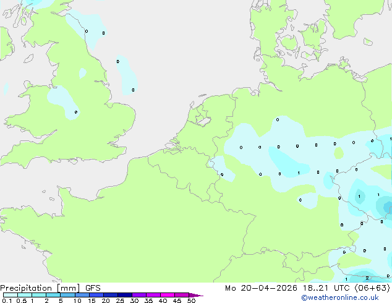The height and width of the screenshot is (303, 392).
Task: Click the 45–50 mm legend swatch
Action: (182, 295)
